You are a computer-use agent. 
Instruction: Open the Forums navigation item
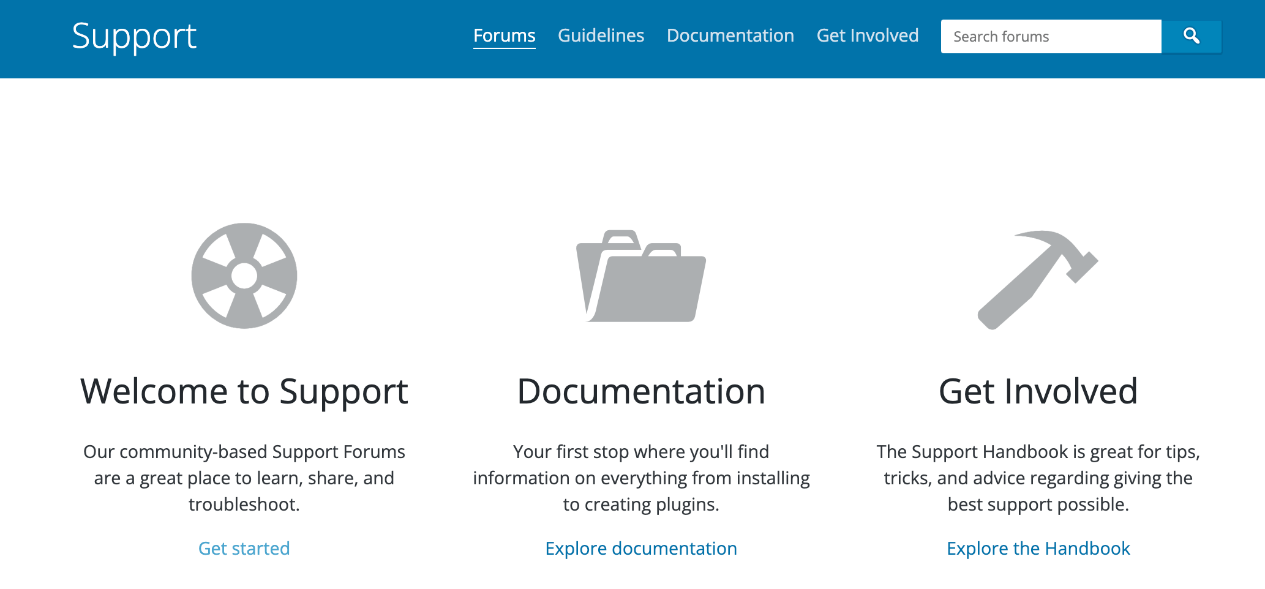(504, 36)
